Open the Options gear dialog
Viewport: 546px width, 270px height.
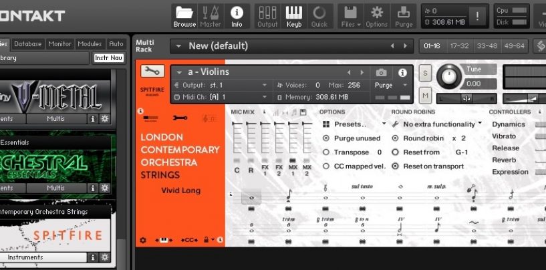376,17
